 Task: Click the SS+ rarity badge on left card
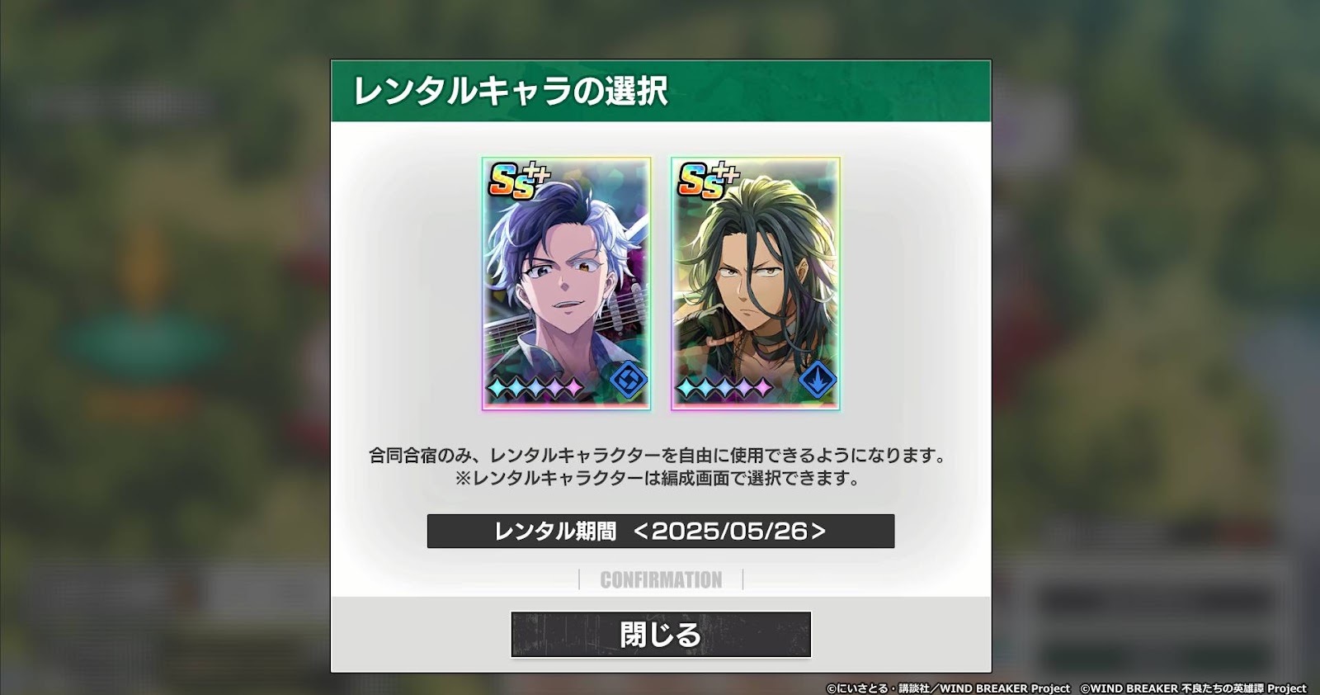(x=519, y=181)
